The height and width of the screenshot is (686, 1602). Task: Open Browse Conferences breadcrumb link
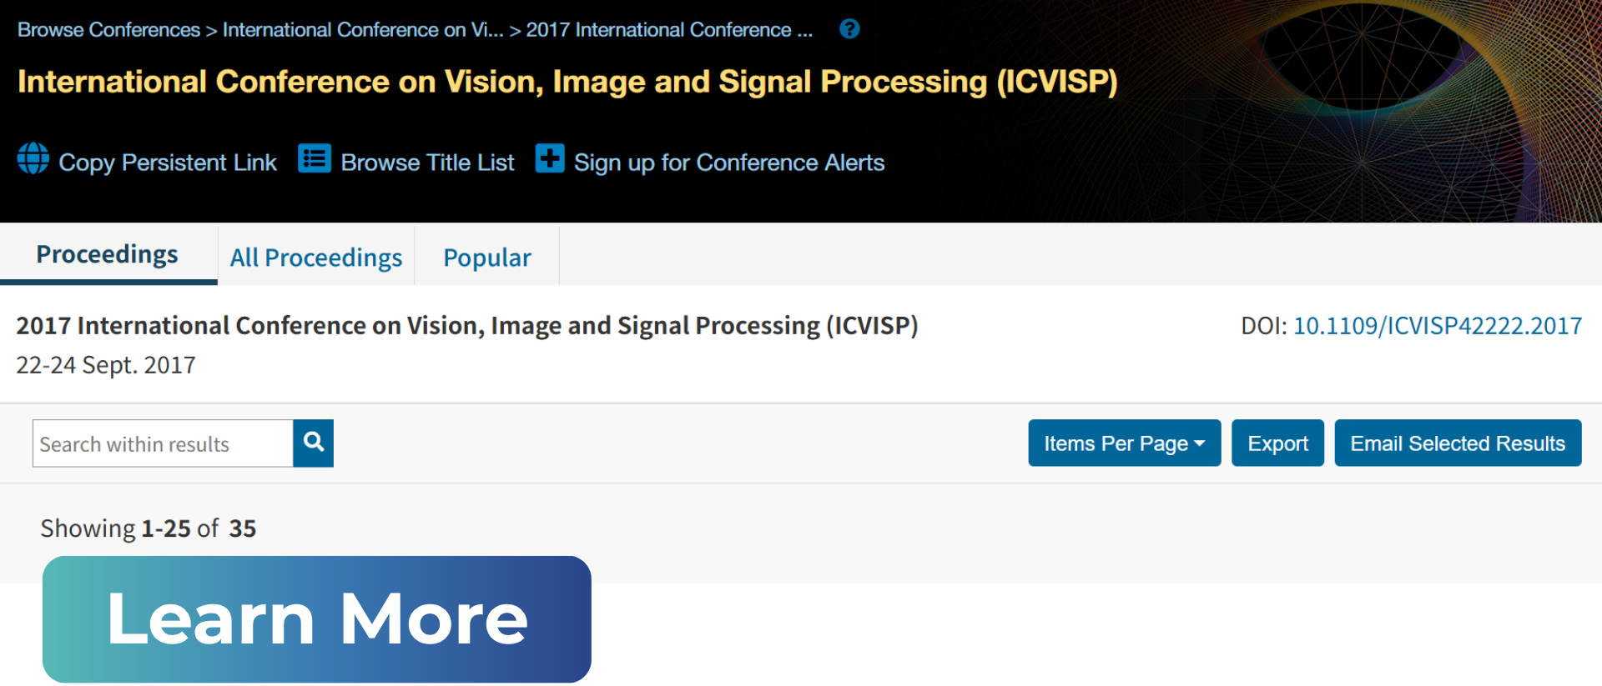(x=108, y=30)
